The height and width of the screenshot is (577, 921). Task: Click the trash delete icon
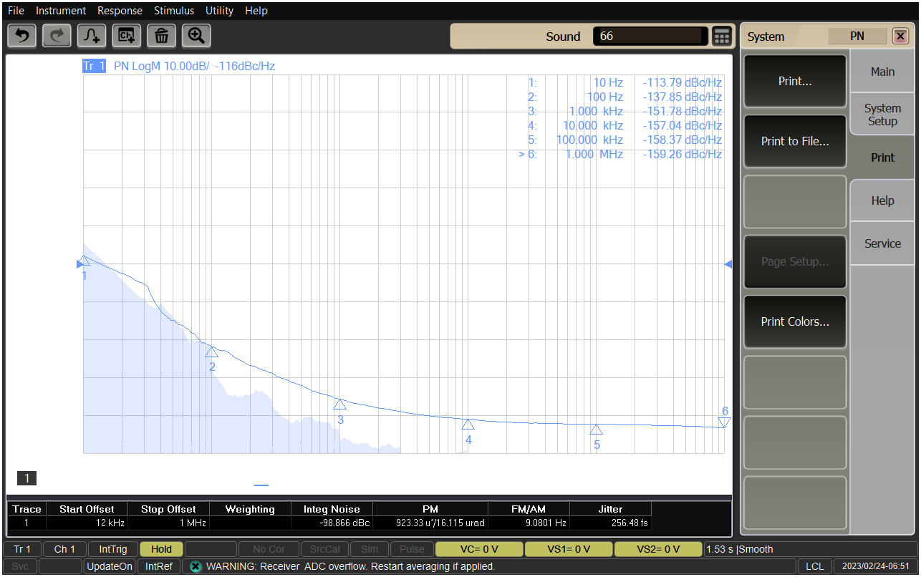[162, 35]
